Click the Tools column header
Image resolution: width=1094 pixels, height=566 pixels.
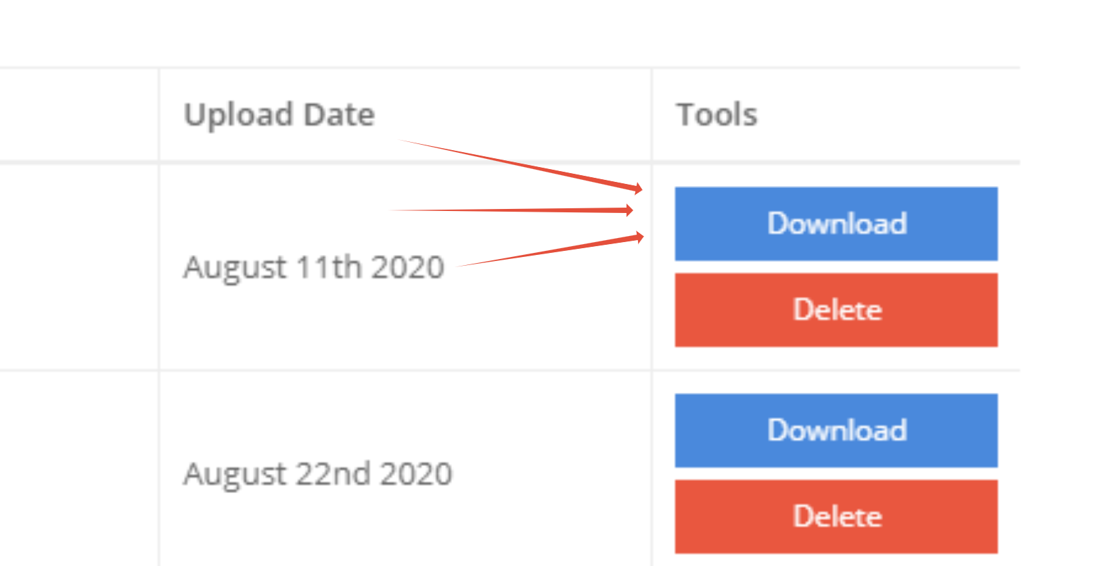click(716, 114)
